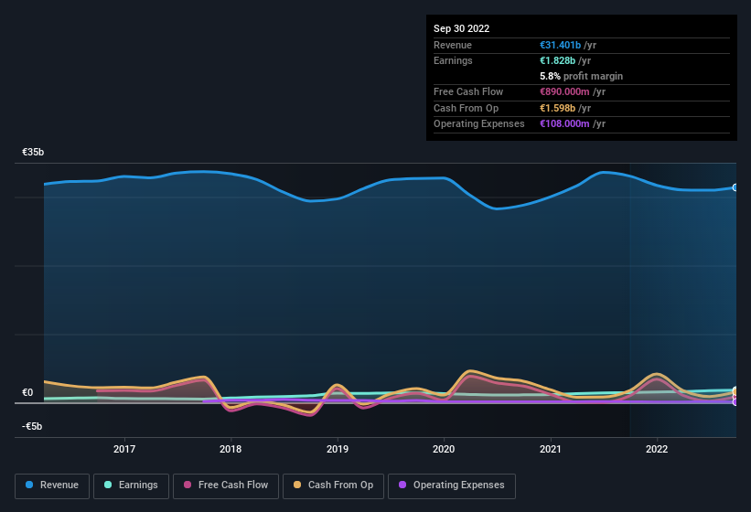
Task: Click the 5.8% profit margin text
Action: point(581,76)
